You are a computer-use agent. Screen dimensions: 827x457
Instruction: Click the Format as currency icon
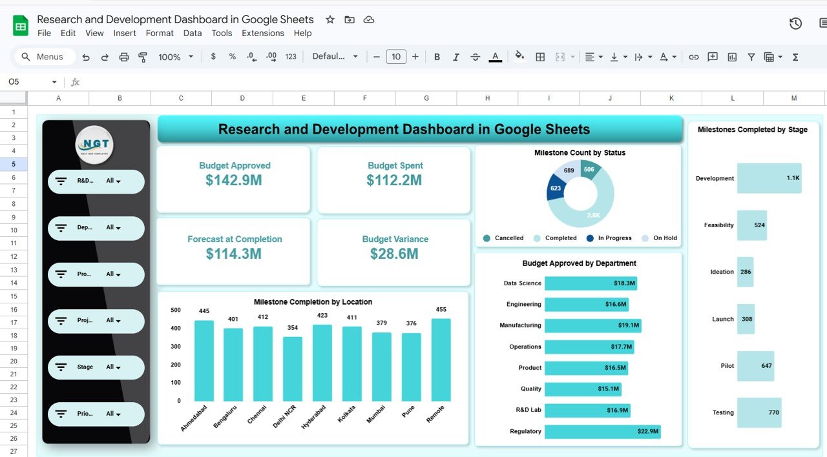[213, 57]
